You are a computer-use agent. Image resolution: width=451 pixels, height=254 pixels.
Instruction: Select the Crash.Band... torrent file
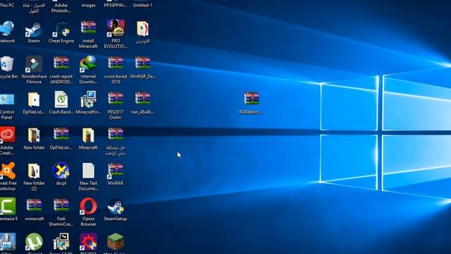pos(61,99)
